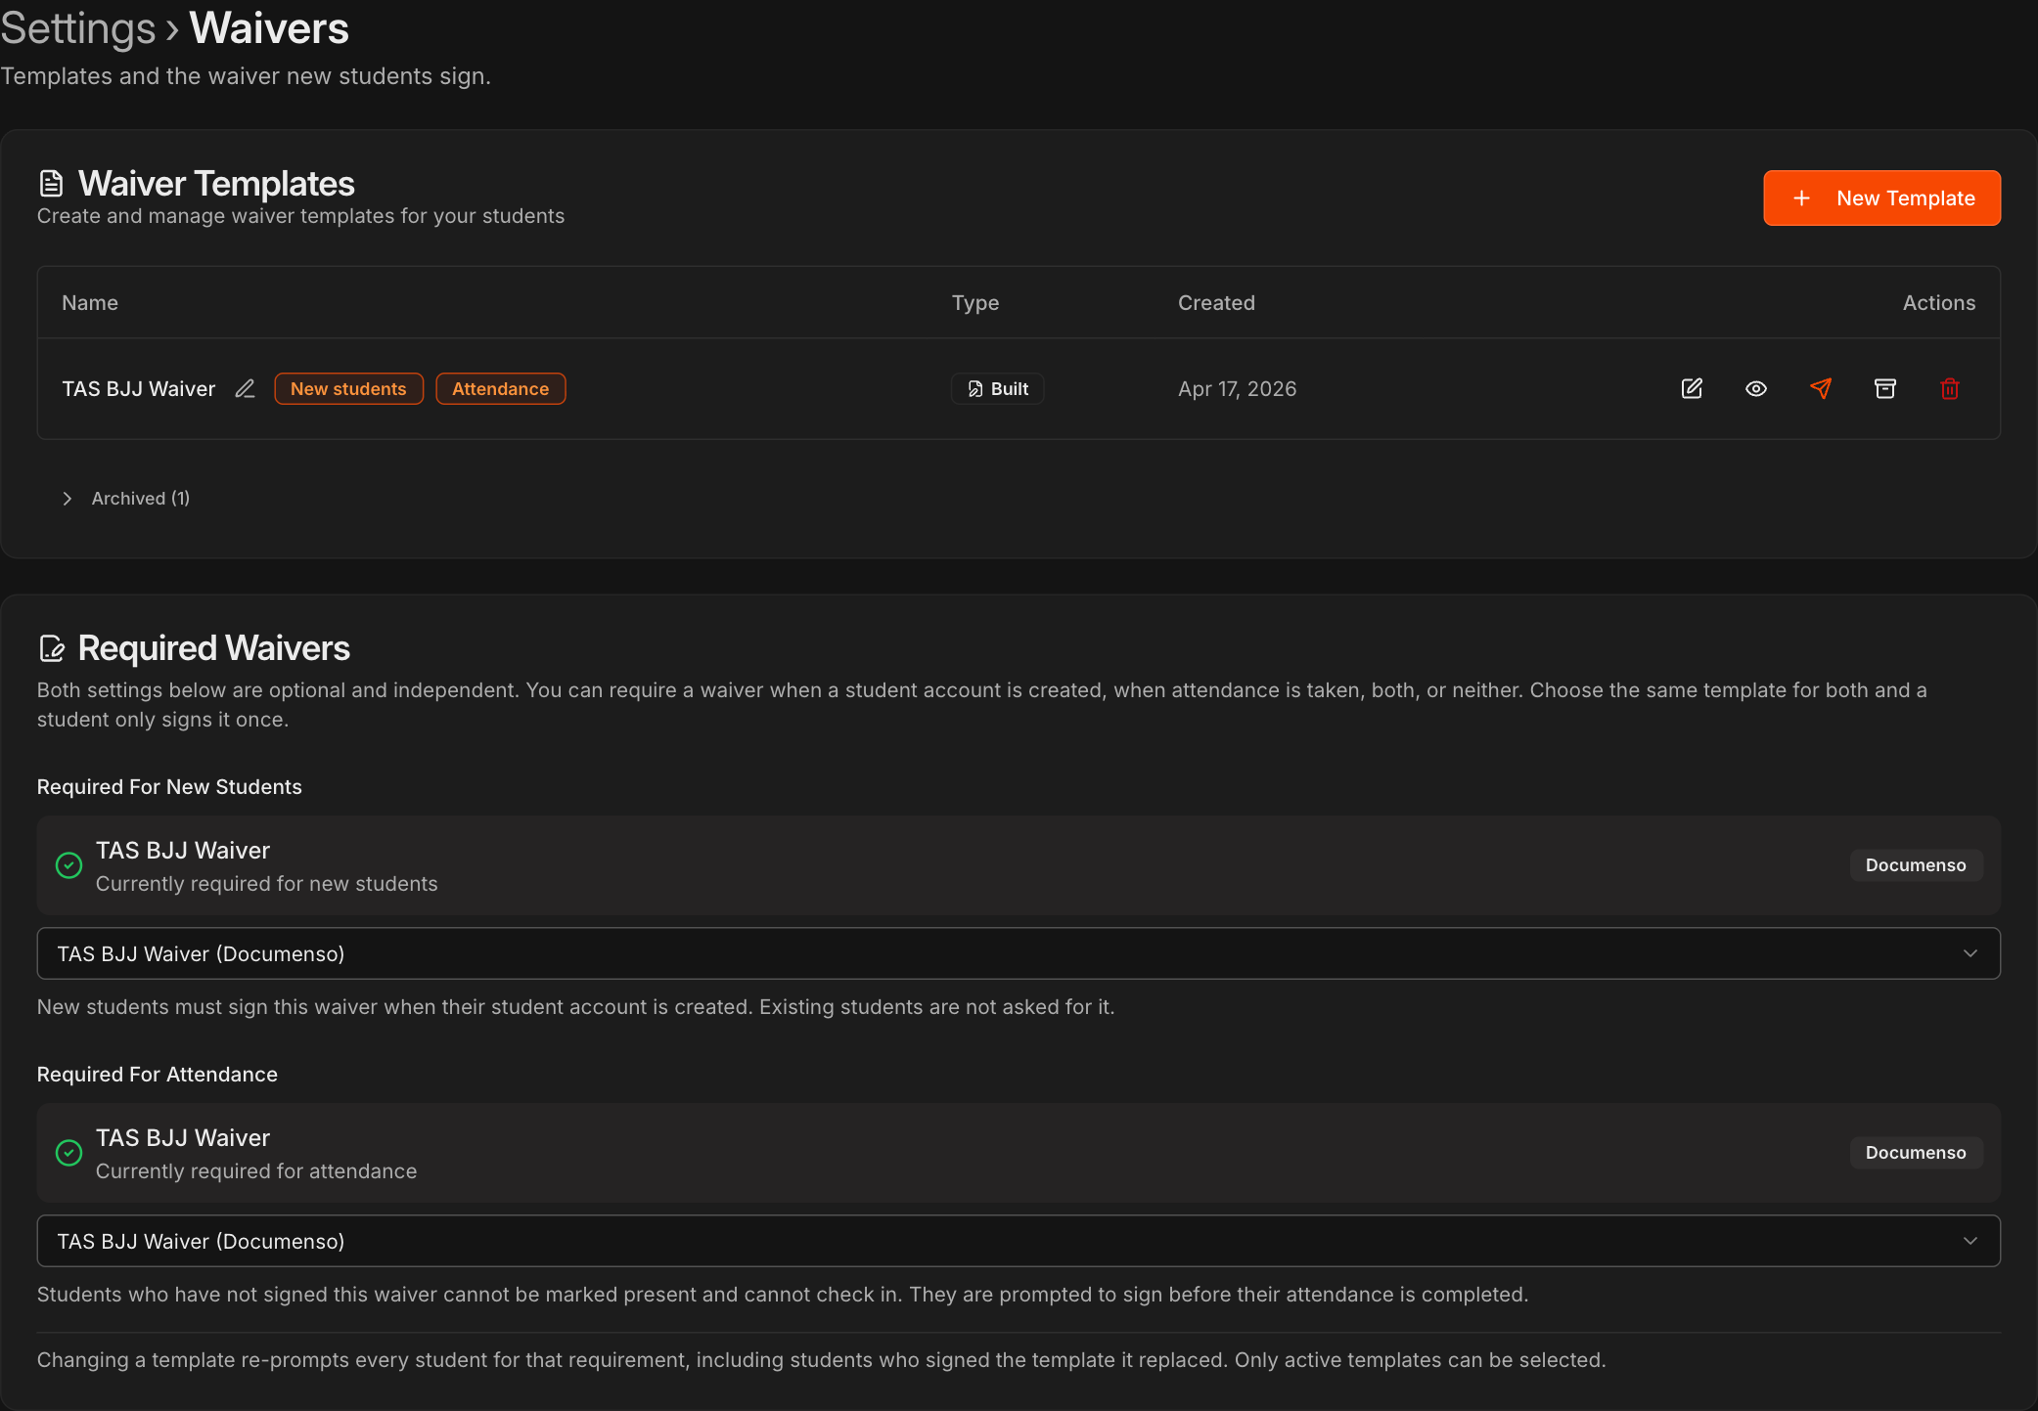Screen dimensions: 2038x1411
Task: Go back to Settings breadcrumb
Action: 78,28
